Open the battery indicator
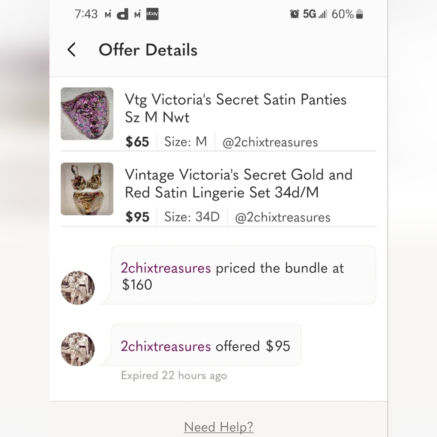Image resolution: width=437 pixels, height=437 pixels. [x=359, y=14]
